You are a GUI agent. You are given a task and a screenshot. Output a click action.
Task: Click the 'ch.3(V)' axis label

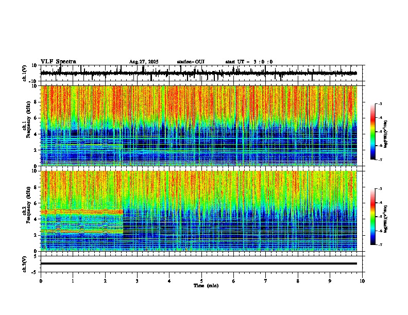pos(25,265)
